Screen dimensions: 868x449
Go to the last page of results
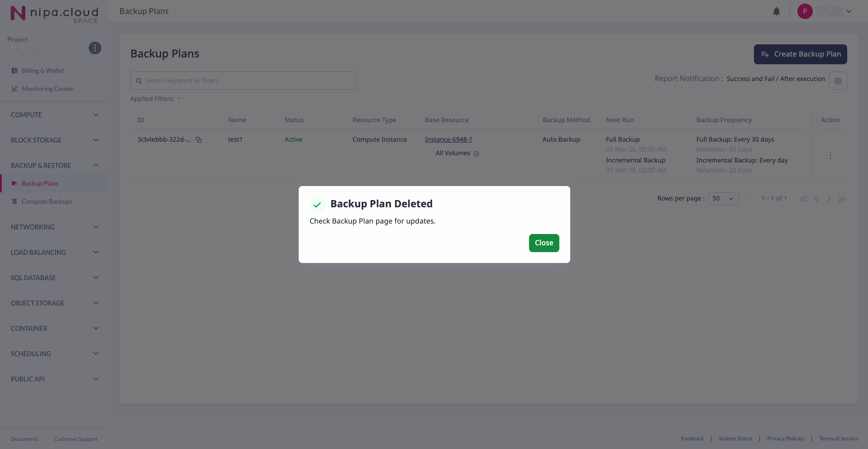(841, 199)
